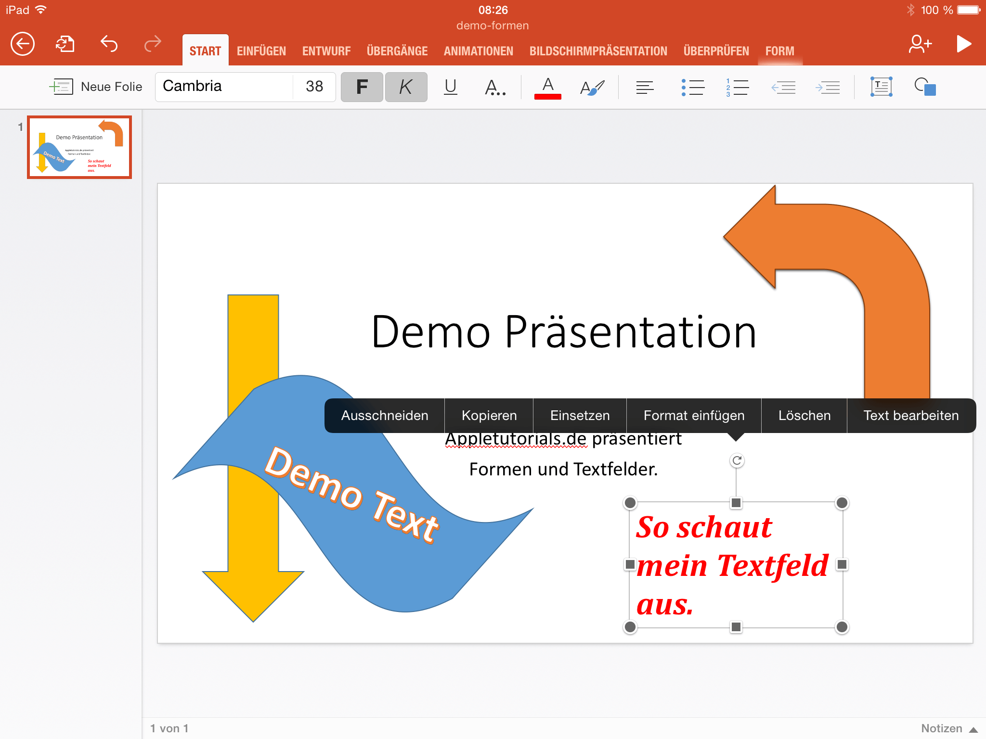
Task: Tap the undo arrow icon
Action: [109, 44]
